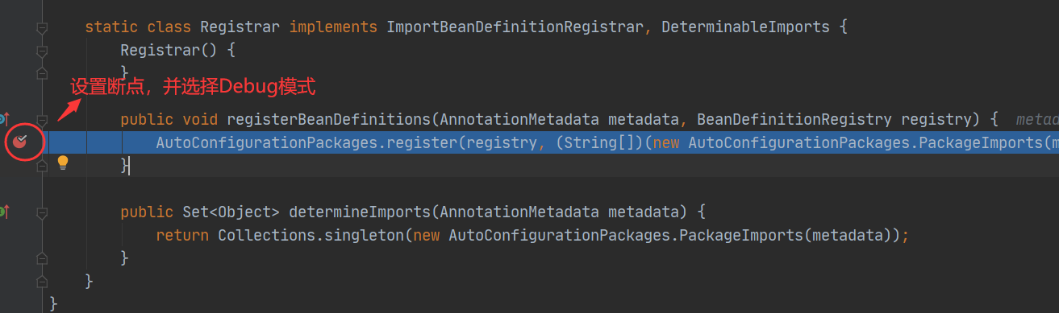Click fold-end marker closing Registrar class
This screenshot has width=1059, height=313.
(42, 282)
